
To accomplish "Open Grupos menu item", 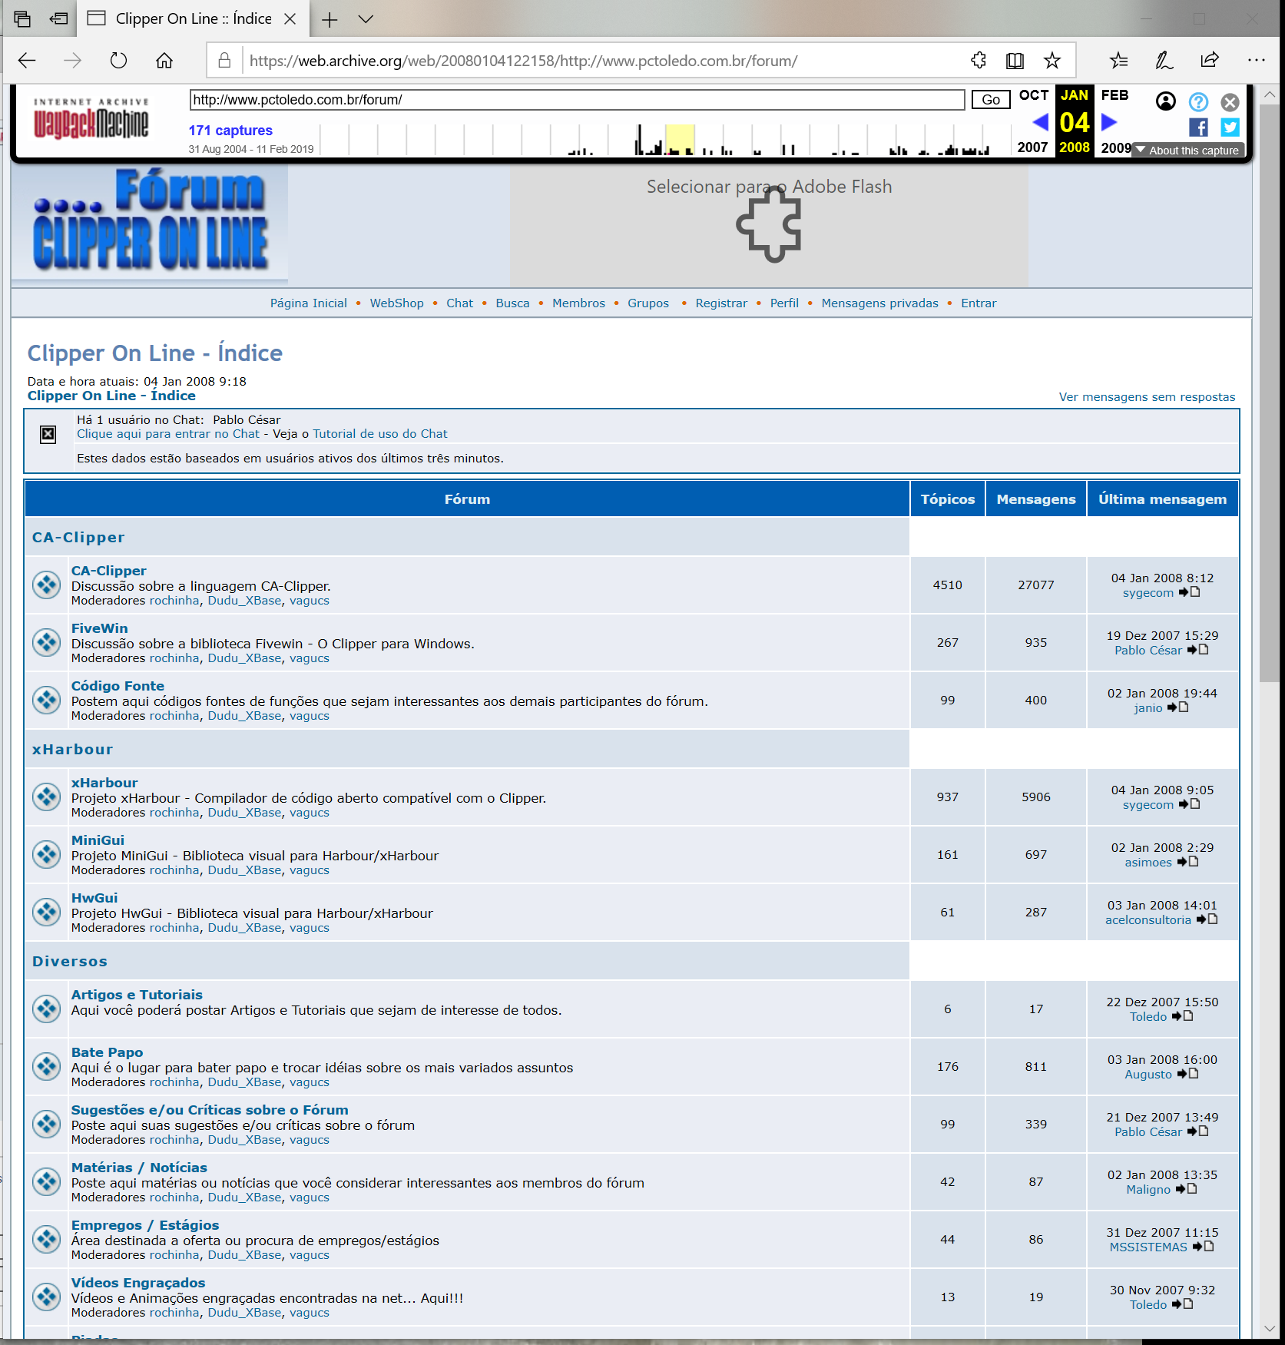I will (648, 303).
